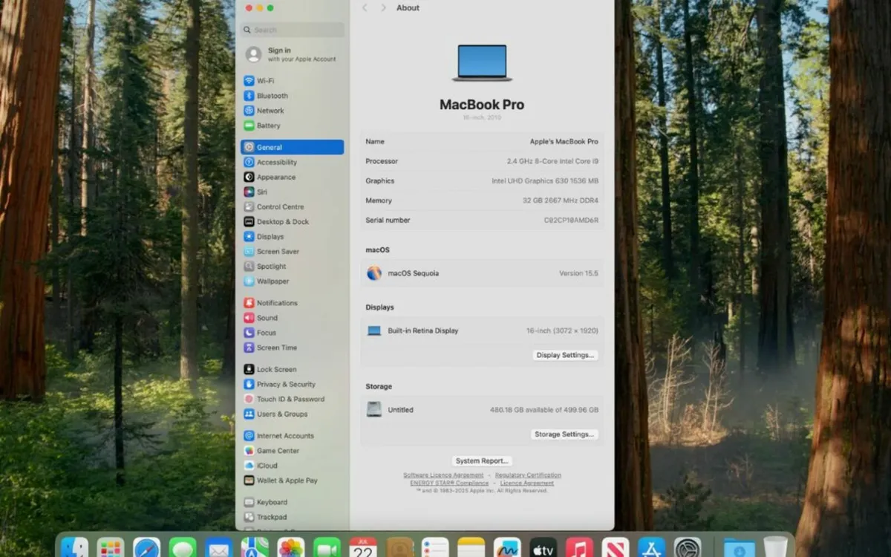The width and height of the screenshot is (891, 557).
Task: Open Music from the Dock
Action: (x=579, y=548)
